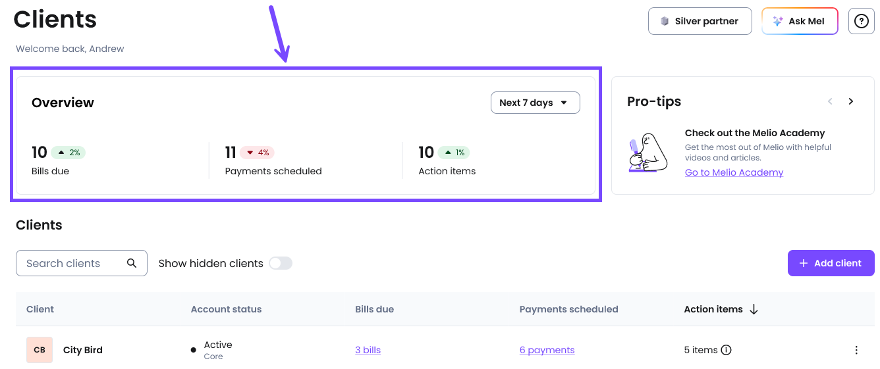This screenshot has width=880, height=369.
Task: Sort by Account status column
Action: coord(226,309)
